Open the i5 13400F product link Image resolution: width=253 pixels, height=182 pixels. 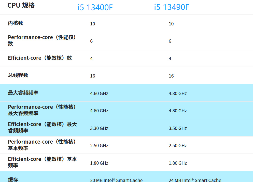[x=95, y=7]
